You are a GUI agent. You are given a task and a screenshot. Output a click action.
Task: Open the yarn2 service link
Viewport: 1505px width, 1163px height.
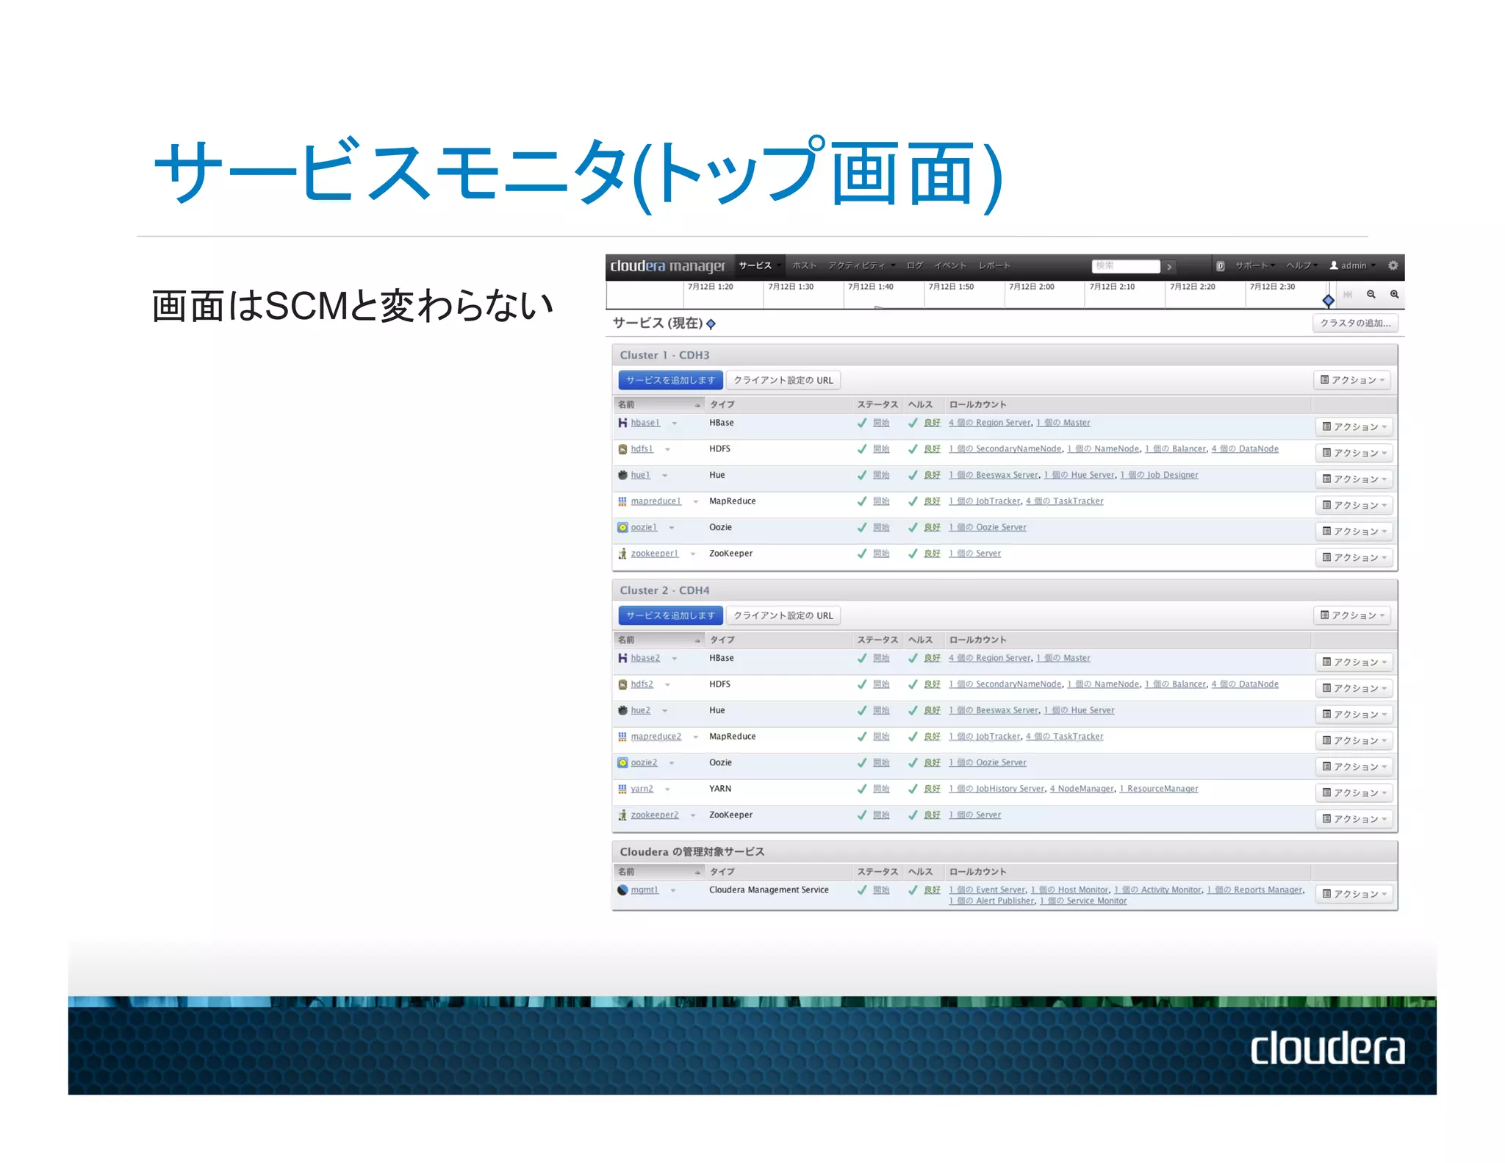642,789
